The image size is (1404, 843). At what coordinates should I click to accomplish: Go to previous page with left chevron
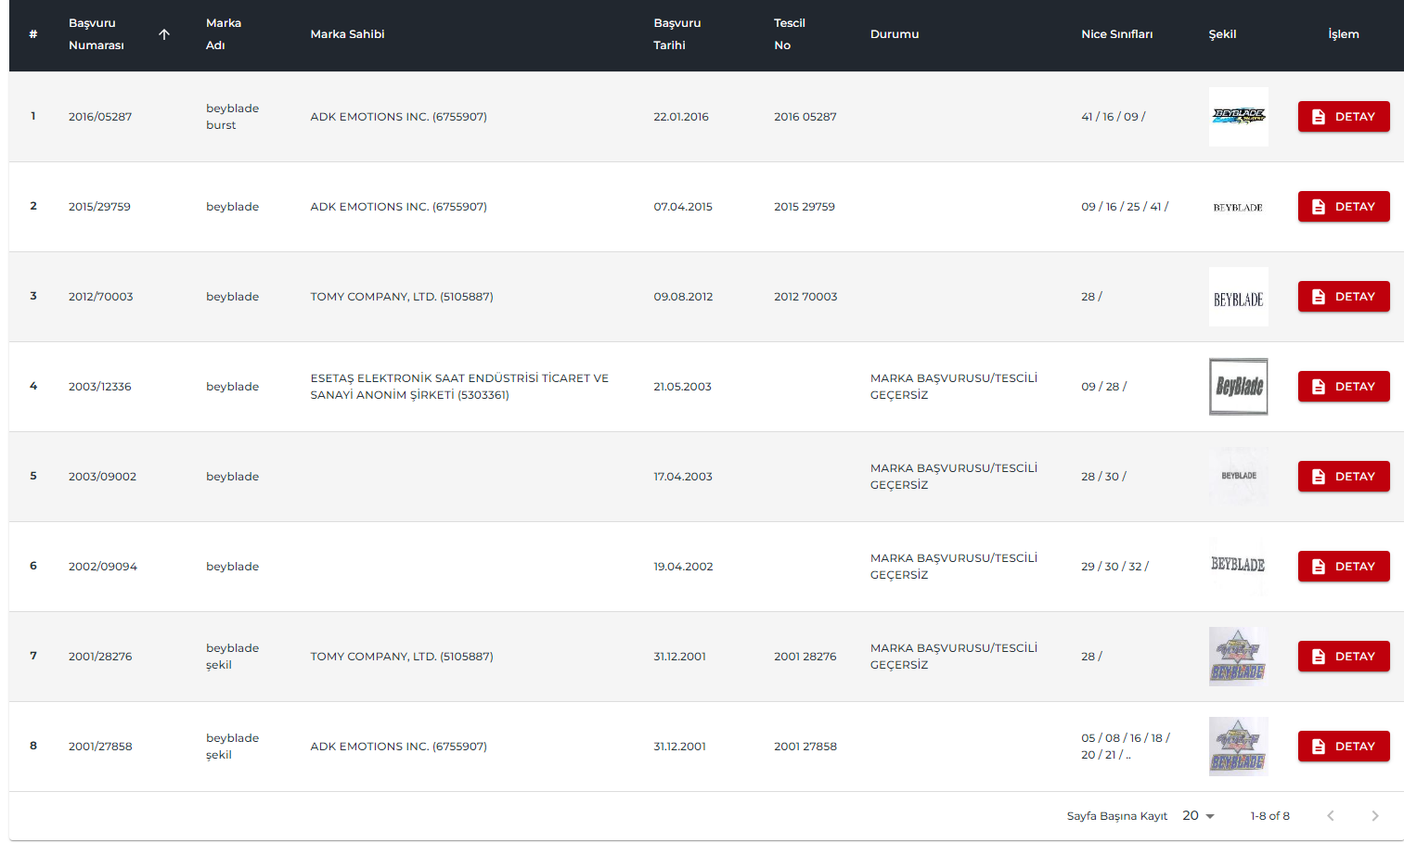1331,816
